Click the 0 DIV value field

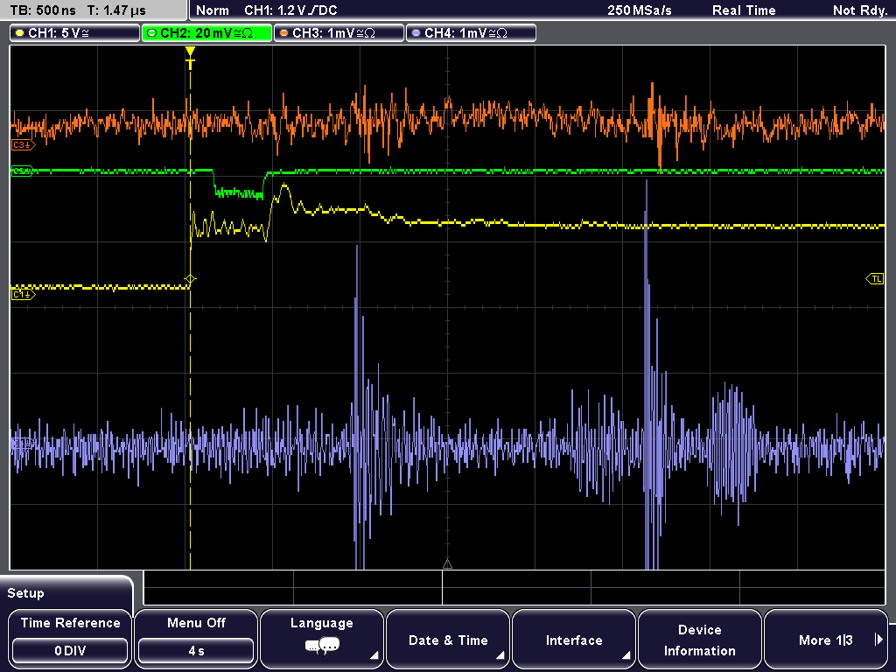(70, 651)
